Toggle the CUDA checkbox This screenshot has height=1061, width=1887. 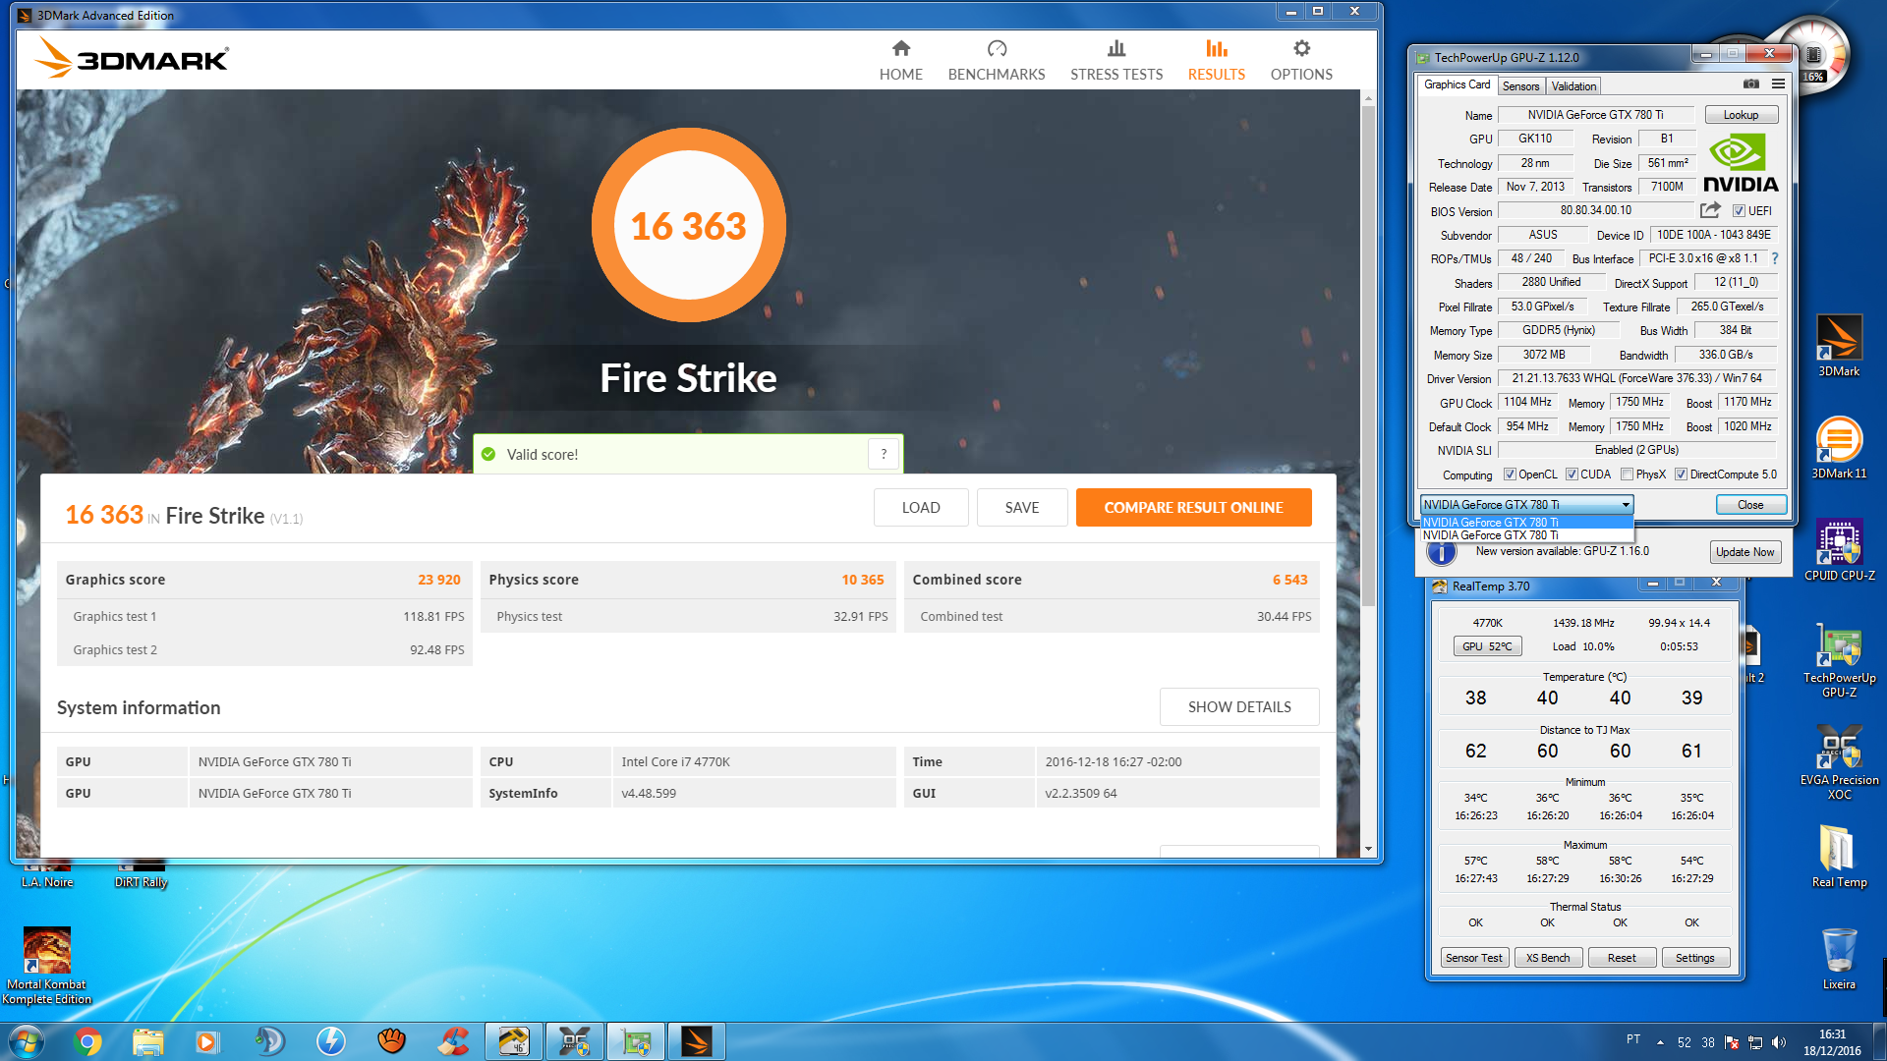point(1572,475)
